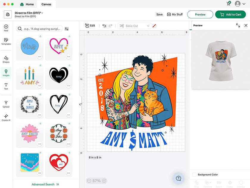Screen dimensions: 250x188
Task: Expand the Direct to Film project dropdown
Action: pos(42,13)
